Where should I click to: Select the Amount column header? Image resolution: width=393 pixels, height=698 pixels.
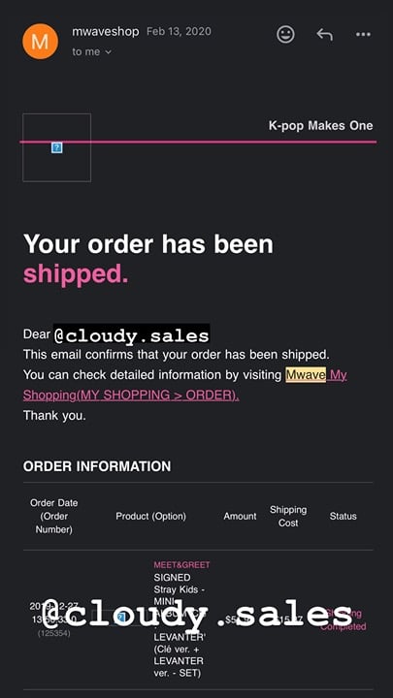241,517
